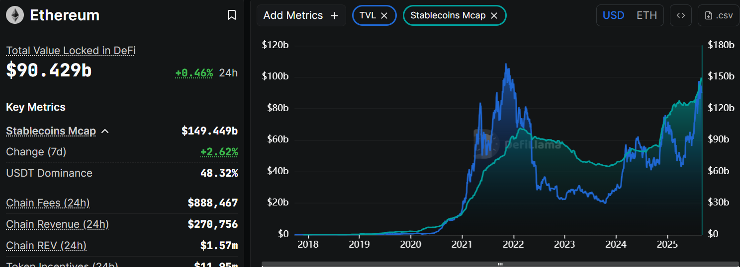Click the Ethereum logo icon

coord(15,15)
